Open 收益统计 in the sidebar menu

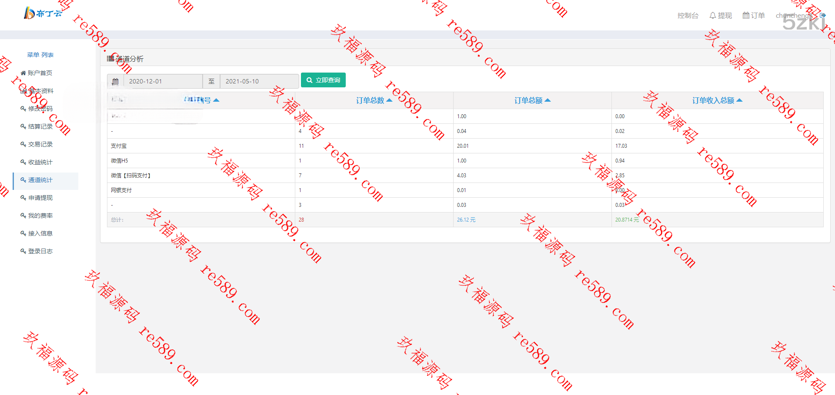(x=40, y=162)
